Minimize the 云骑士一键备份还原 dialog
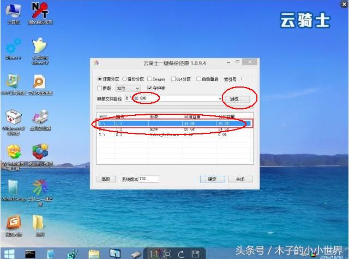Viewport: 349px width, 259px height. 228,63
